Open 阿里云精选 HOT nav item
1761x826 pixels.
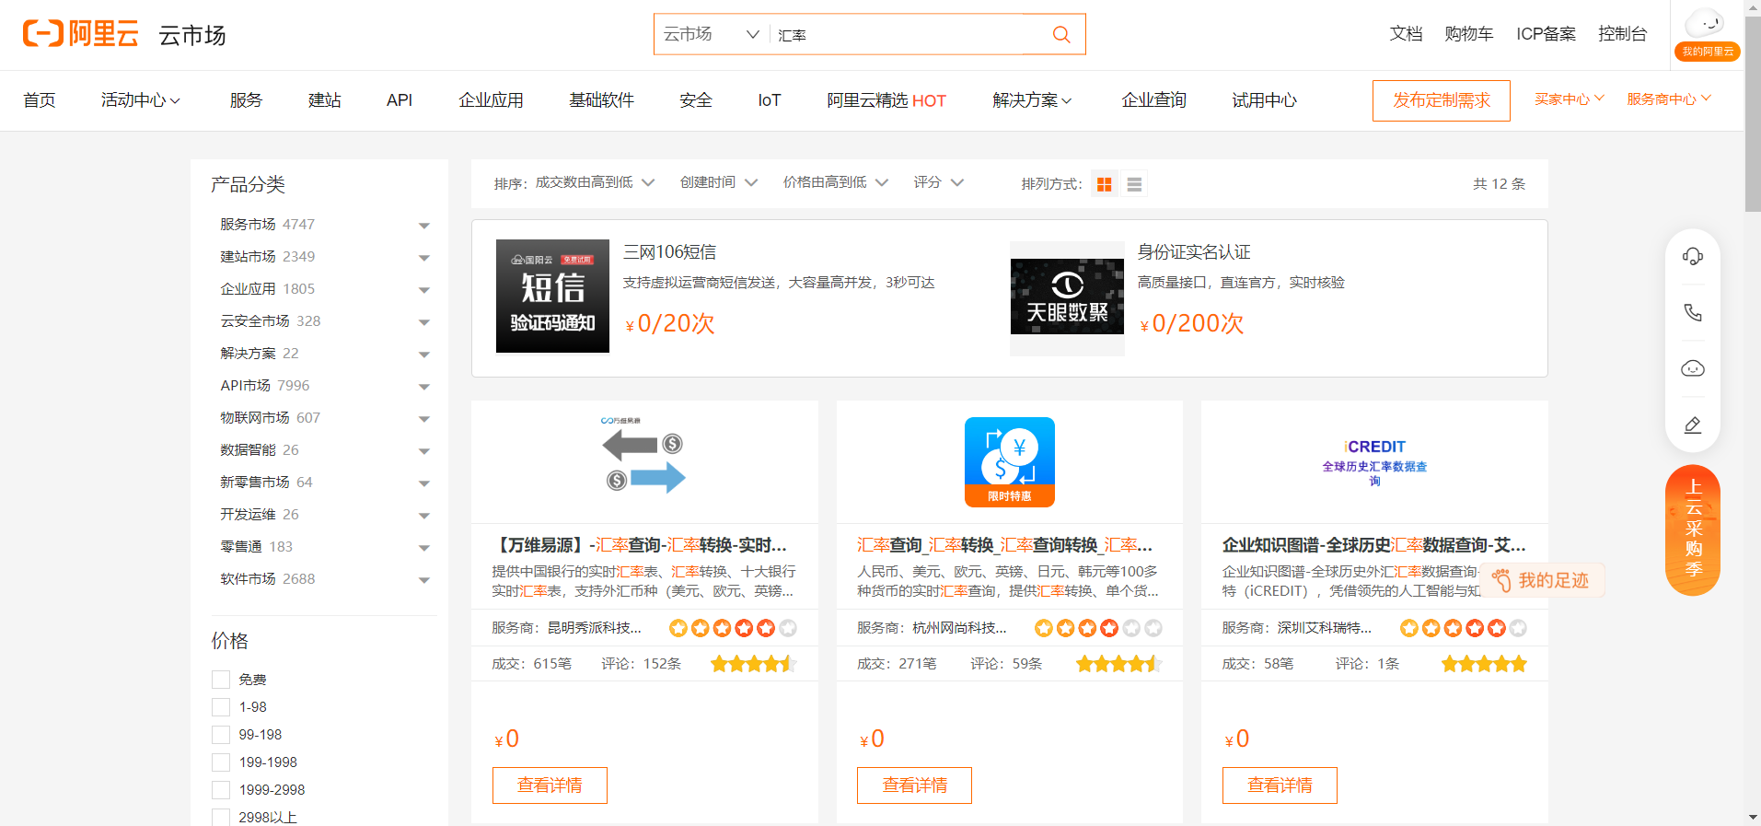point(886,100)
